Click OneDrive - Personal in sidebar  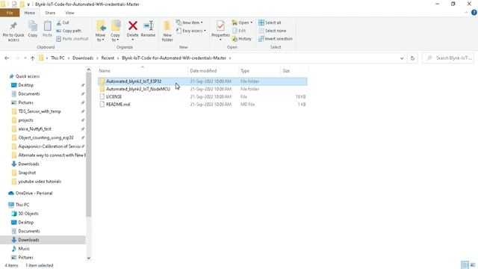tap(34, 193)
